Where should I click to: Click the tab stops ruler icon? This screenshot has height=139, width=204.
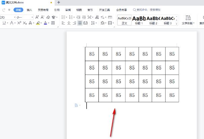pos(110,17)
